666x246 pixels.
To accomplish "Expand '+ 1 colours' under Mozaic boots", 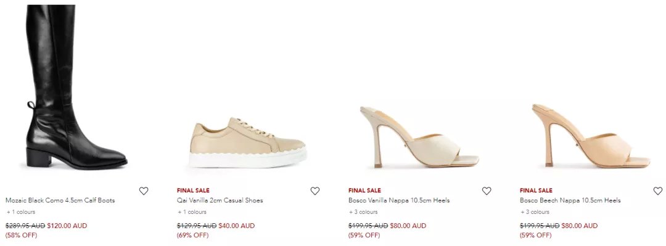I will (x=21, y=211).
